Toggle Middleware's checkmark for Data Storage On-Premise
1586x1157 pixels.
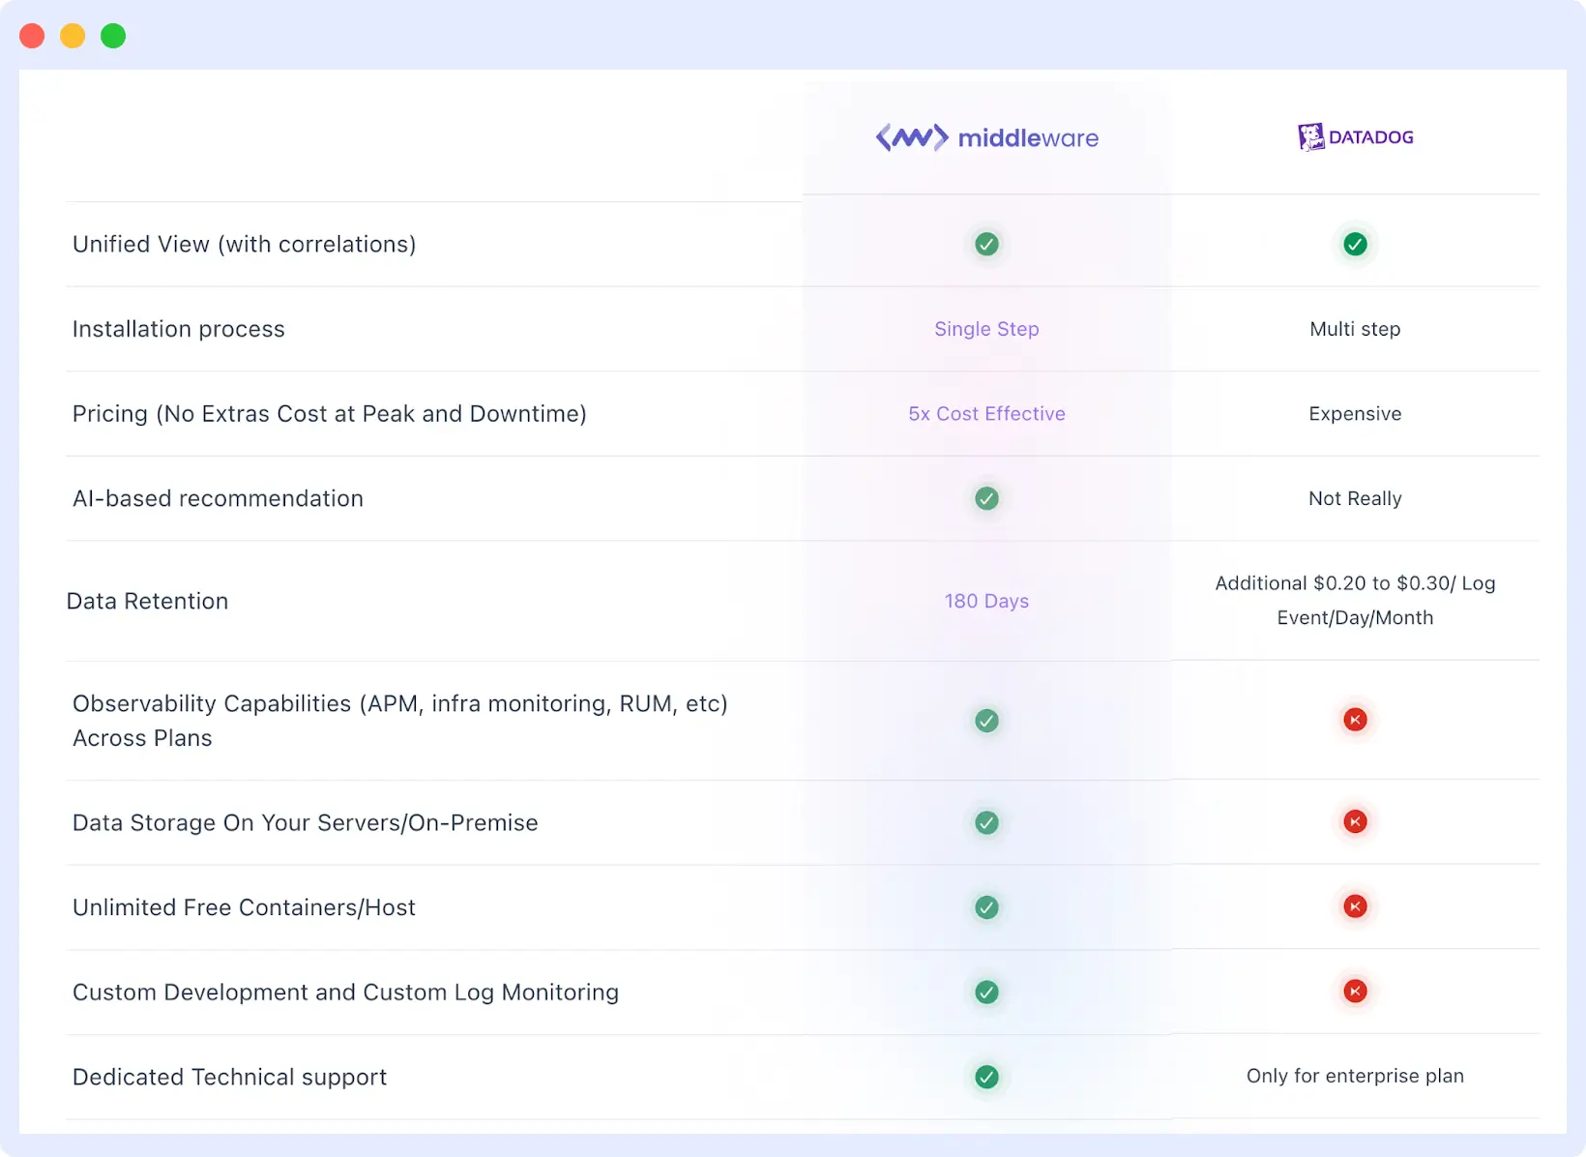pos(986,822)
